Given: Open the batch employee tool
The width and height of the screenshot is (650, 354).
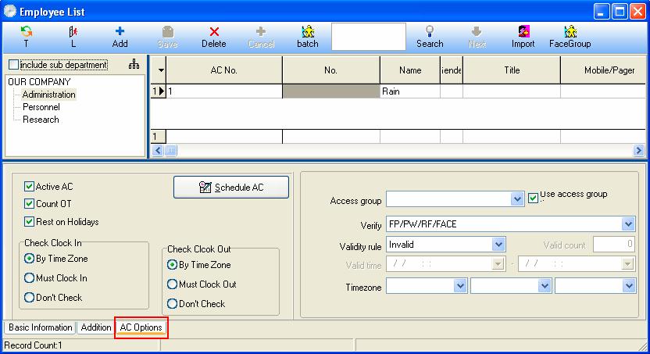Looking at the screenshot, I should 308,31.
